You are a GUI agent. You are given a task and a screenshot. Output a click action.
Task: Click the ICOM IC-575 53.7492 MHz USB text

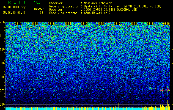(111, 10)
